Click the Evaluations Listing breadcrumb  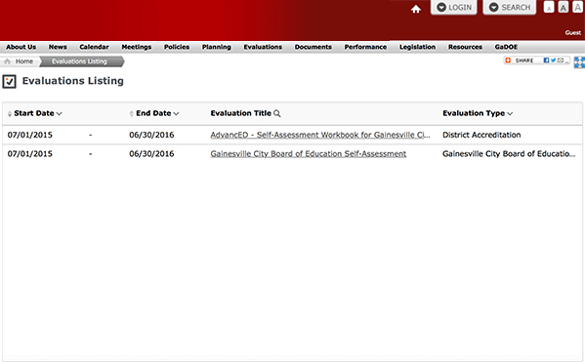pos(79,61)
